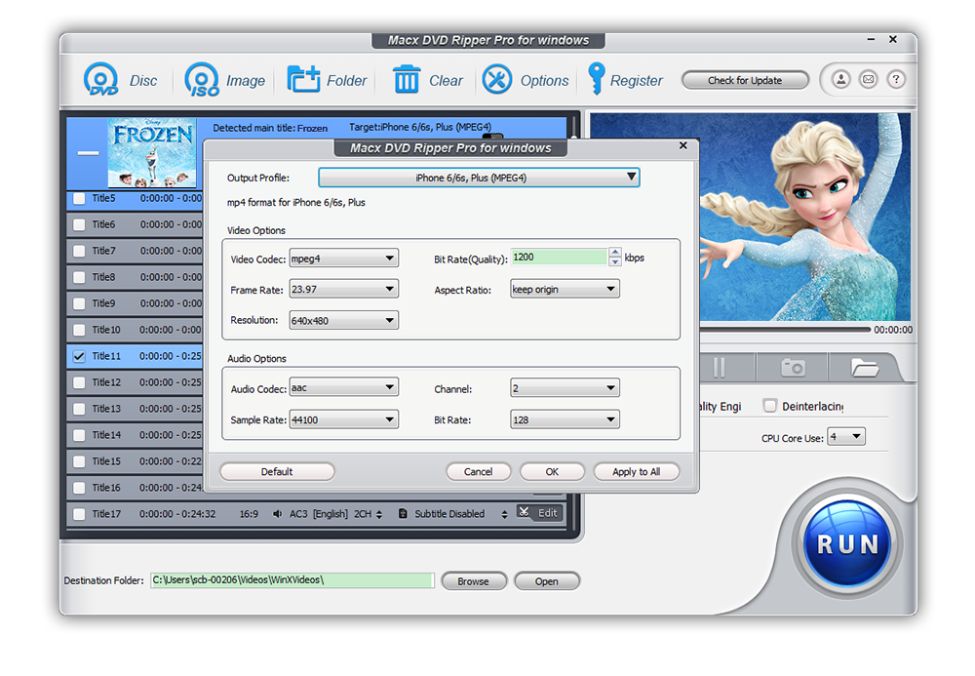Open the audio Bit Rate dropdown
The image size is (975, 676).
pyautogui.click(x=565, y=419)
